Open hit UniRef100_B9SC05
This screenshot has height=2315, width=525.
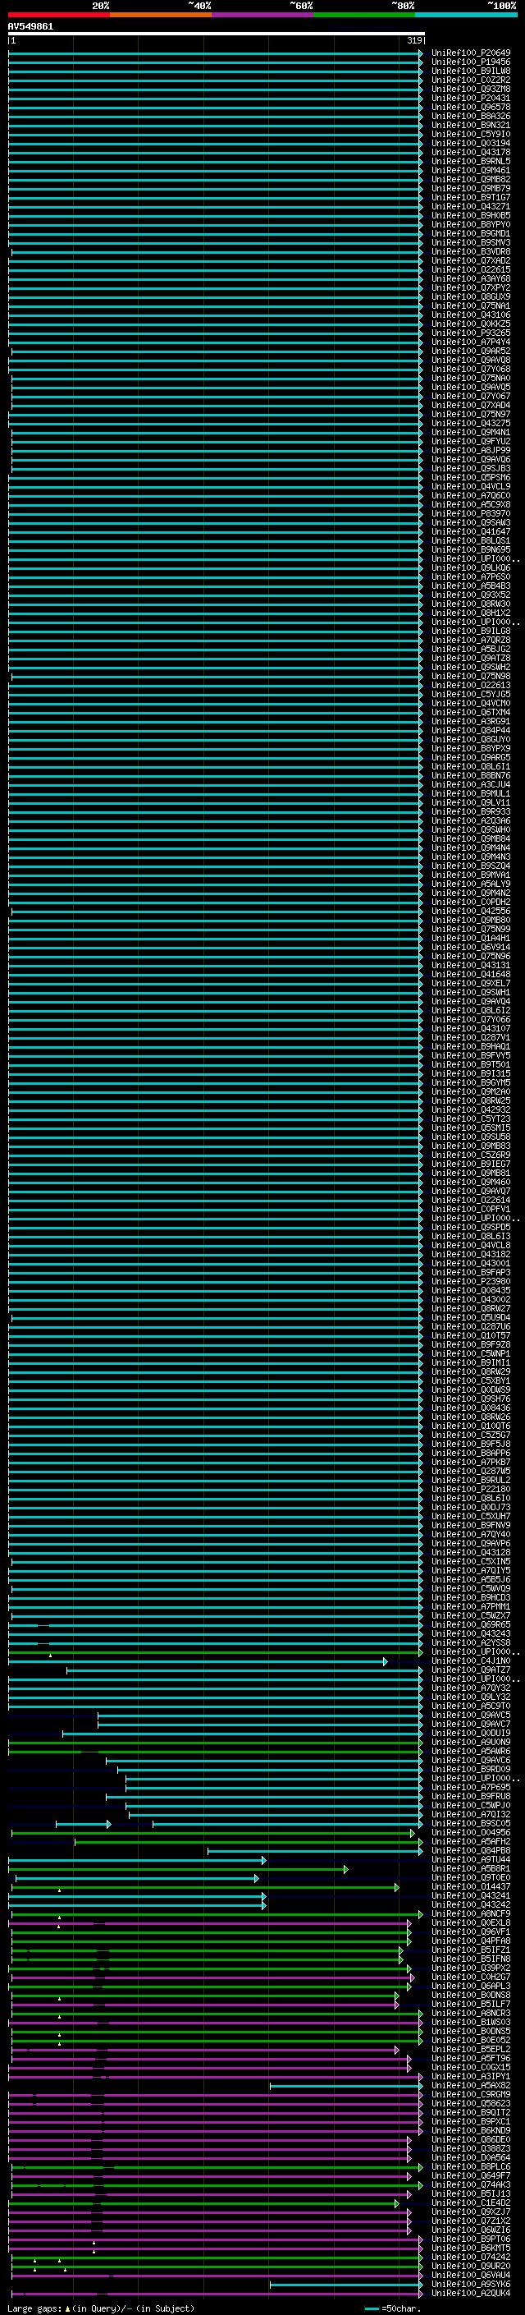(x=470, y=1822)
